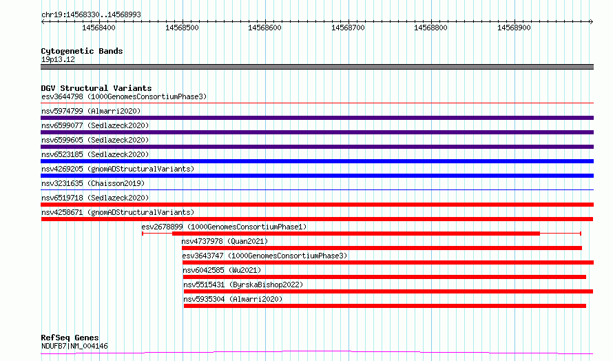Click the right arrow end of the ruler
This screenshot has height=361, width=613.
pos(591,21)
